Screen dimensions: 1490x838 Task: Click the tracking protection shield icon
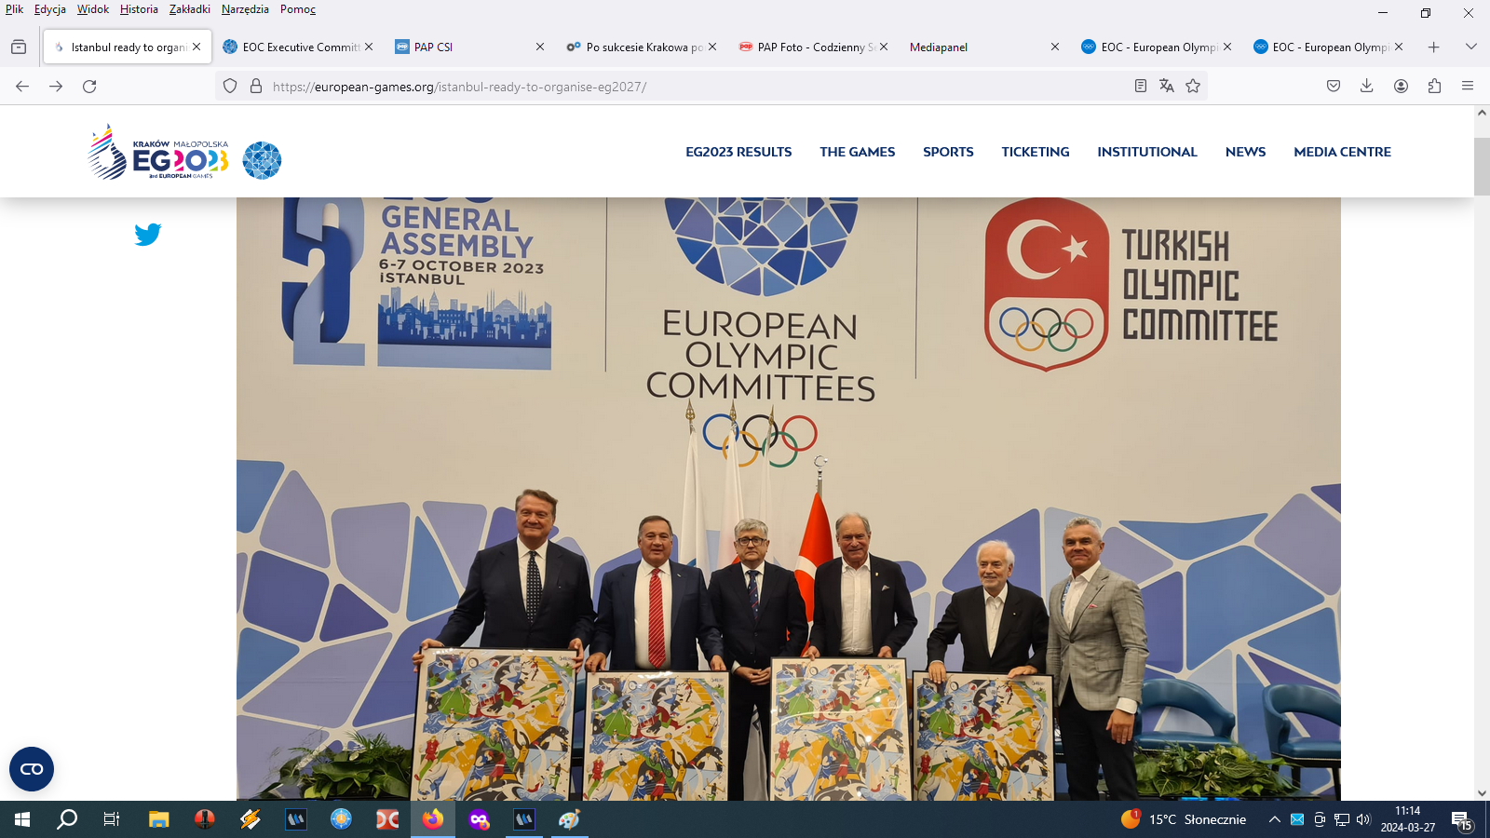pos(230,86)
